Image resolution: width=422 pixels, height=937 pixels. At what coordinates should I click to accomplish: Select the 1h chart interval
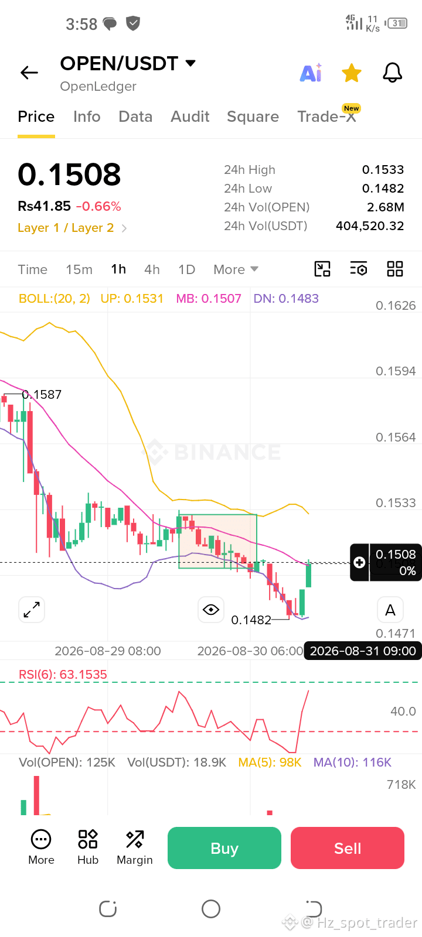click(x=118, y=269)
